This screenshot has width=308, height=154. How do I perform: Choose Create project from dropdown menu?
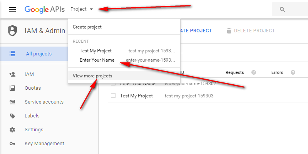coord(87,27)
